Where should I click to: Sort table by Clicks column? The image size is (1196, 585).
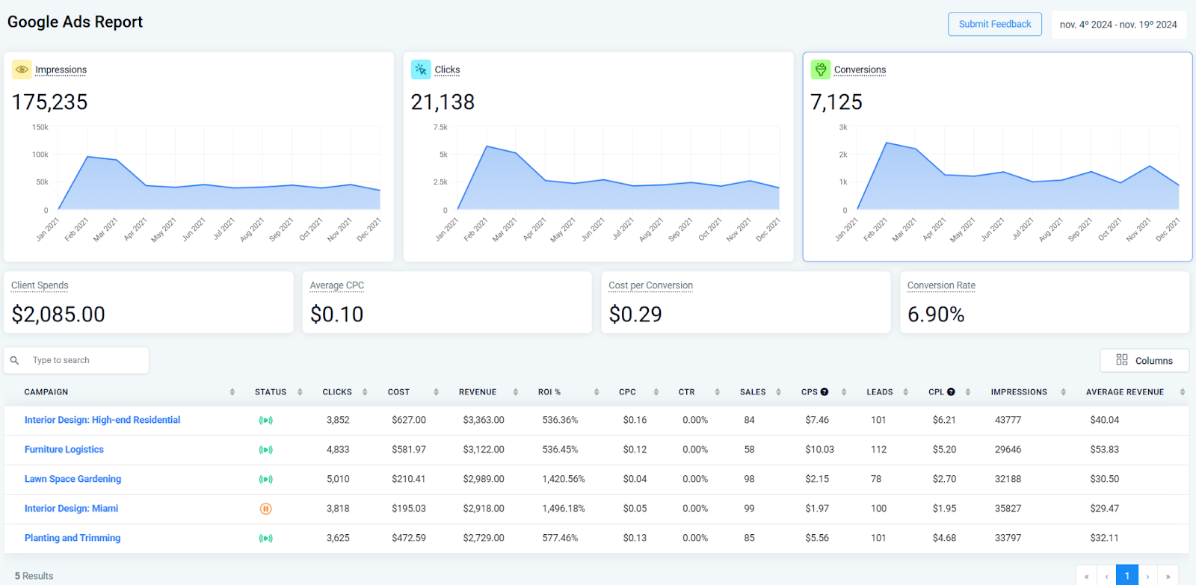(365, 392)
